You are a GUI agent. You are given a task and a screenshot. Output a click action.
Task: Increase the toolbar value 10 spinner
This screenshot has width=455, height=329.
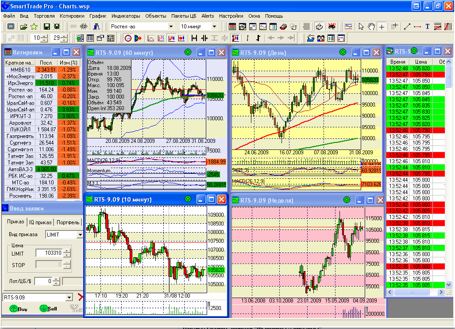pyautogui.click(x=44, y=36)
